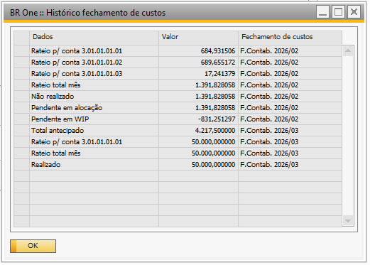Select 'Rateio p/ conta 3.01.01.01.03' cell
370x265 pixels.
[94, 74]
